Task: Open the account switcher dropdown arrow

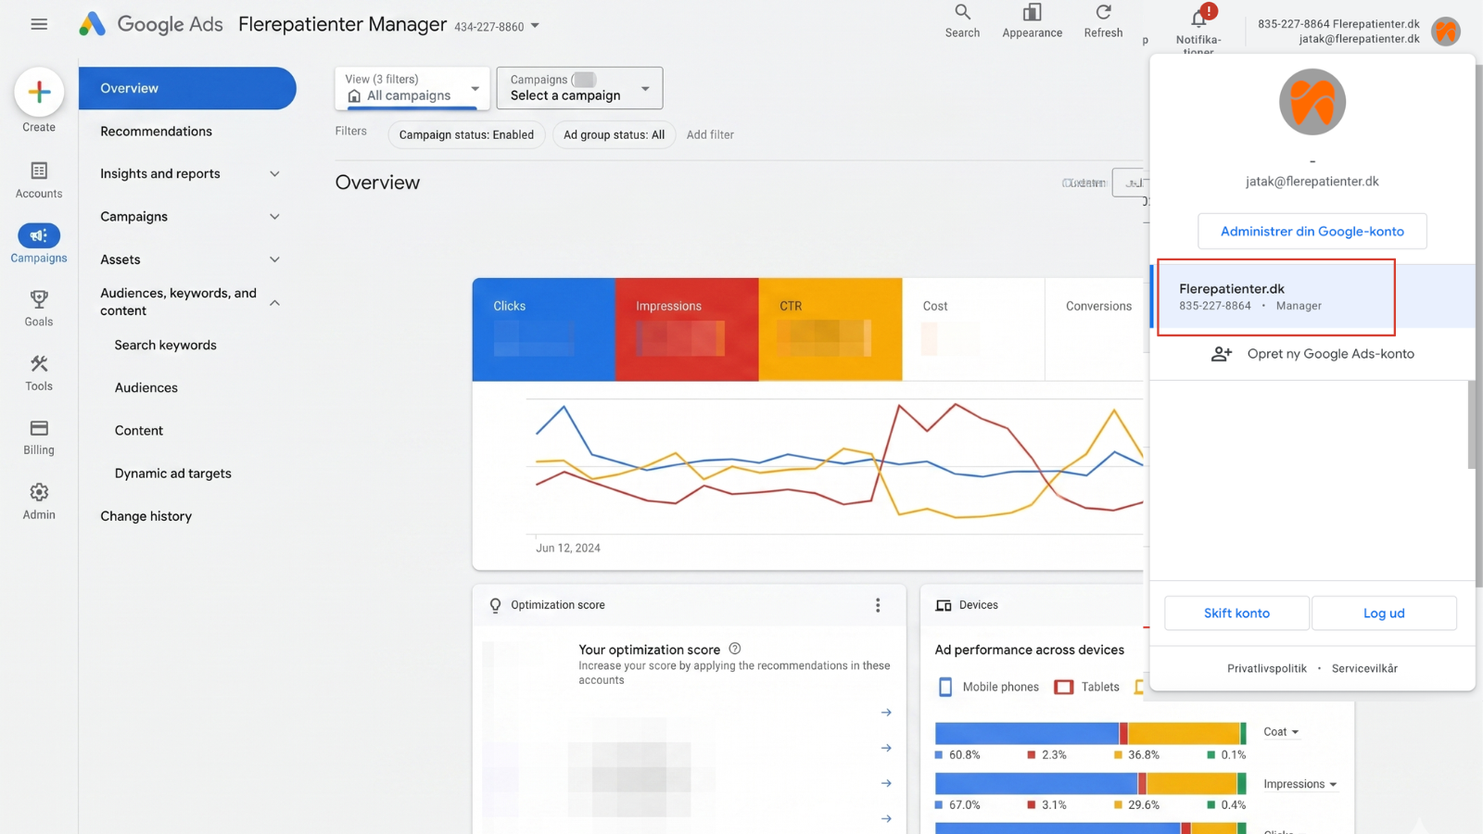Action: (x=535, y=26)
